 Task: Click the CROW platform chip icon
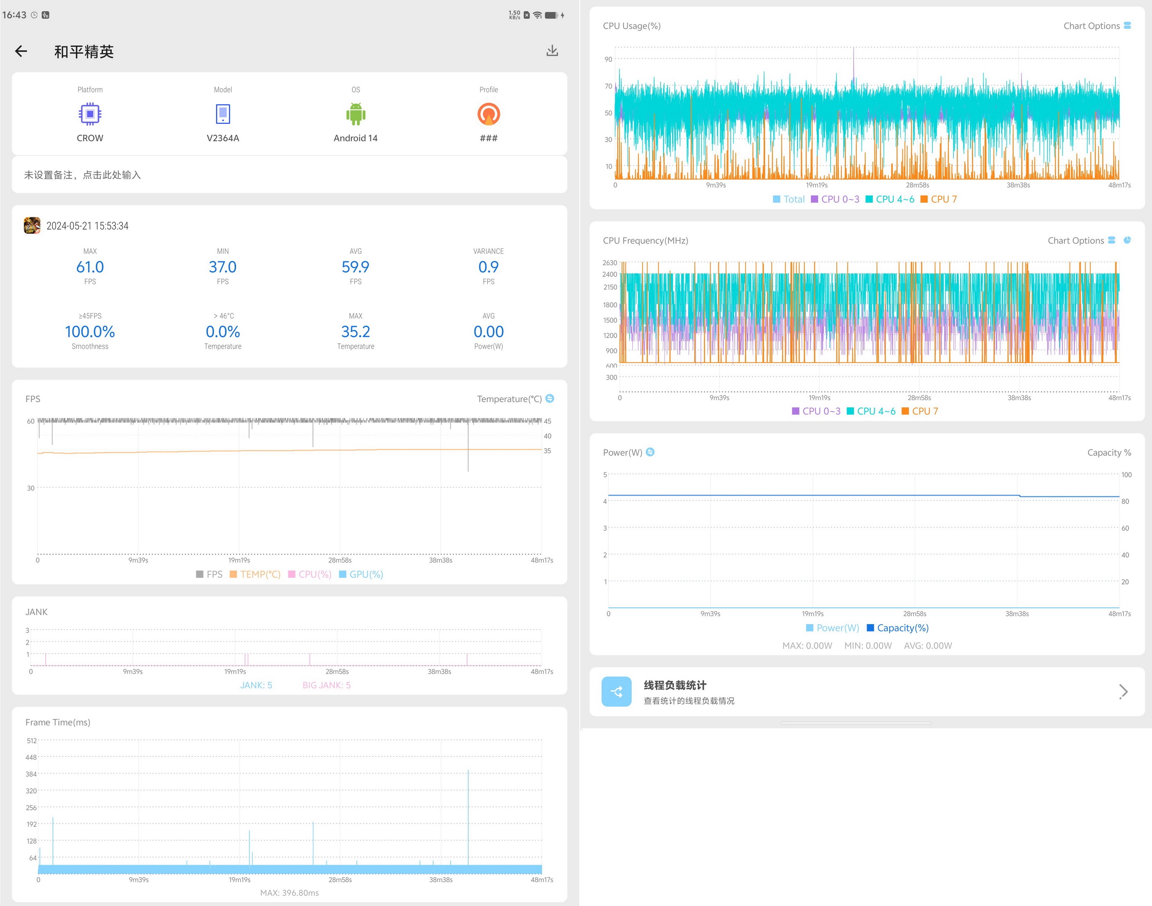[90, 114]
